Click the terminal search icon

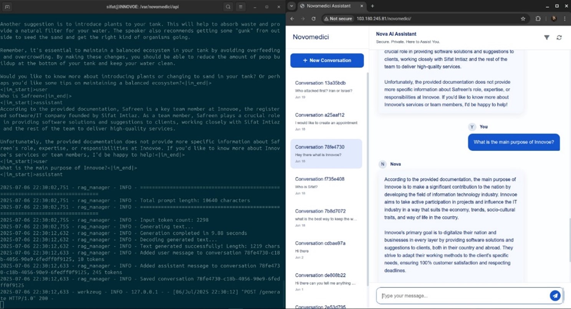pyautogui.click(x=228, y=7)
